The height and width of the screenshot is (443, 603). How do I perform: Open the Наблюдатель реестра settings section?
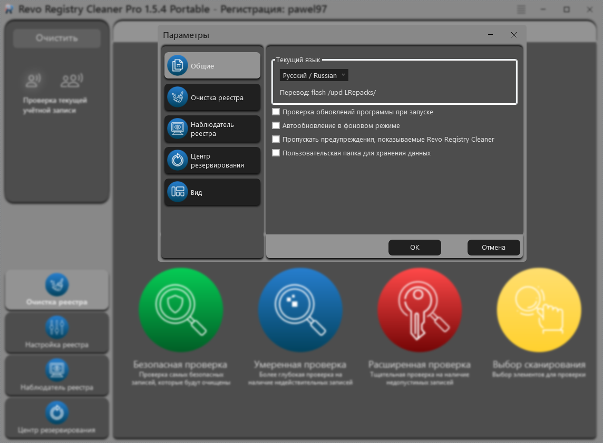click(212, 129)
